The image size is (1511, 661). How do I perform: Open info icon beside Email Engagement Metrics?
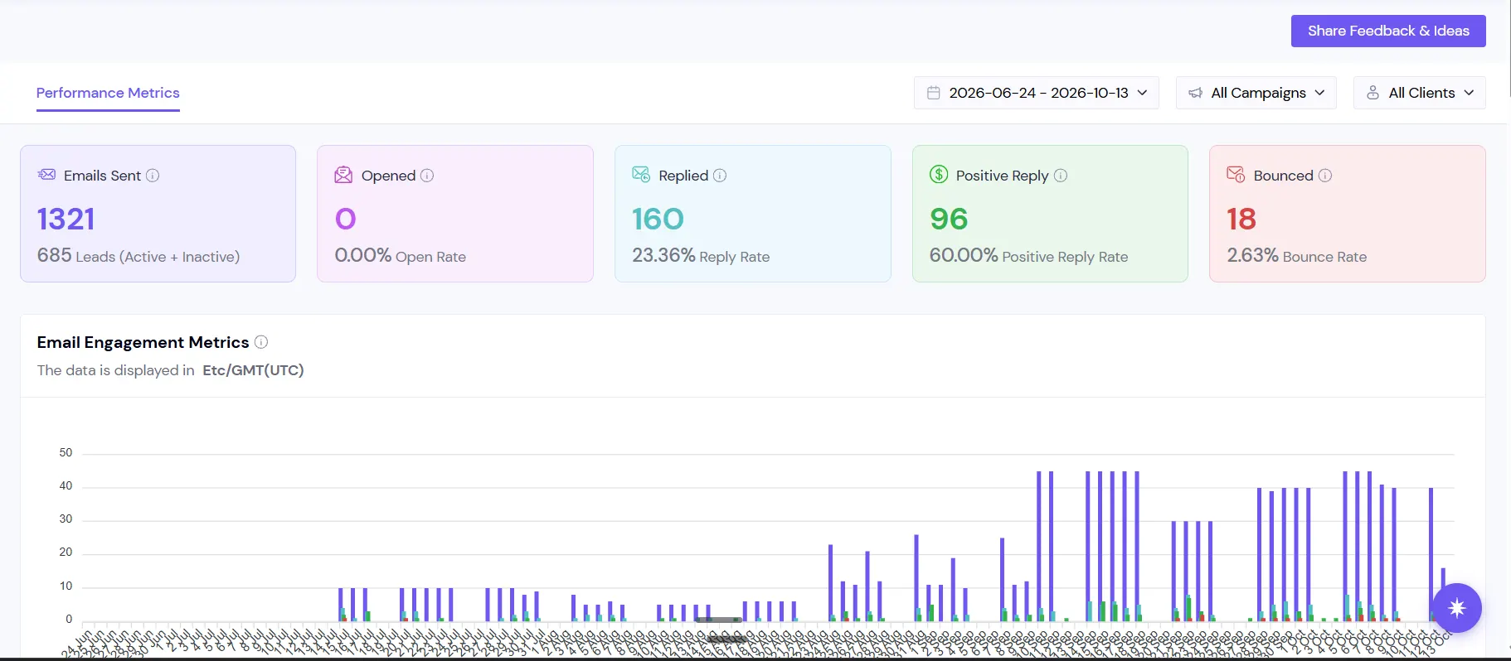pos(261,342)
